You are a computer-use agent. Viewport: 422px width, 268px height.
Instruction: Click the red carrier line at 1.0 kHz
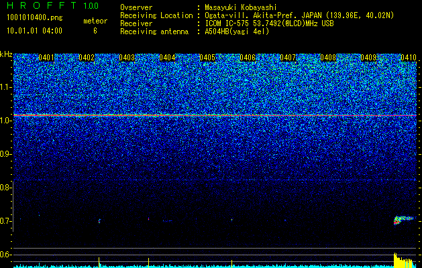[215, 115]
